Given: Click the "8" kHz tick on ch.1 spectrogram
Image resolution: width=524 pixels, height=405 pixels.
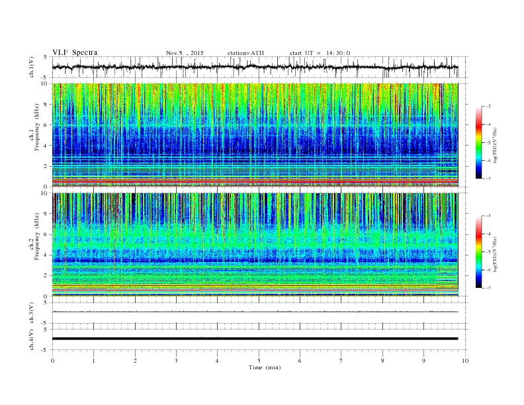Looking at the screenshot, I should click(x=46, y=105).
